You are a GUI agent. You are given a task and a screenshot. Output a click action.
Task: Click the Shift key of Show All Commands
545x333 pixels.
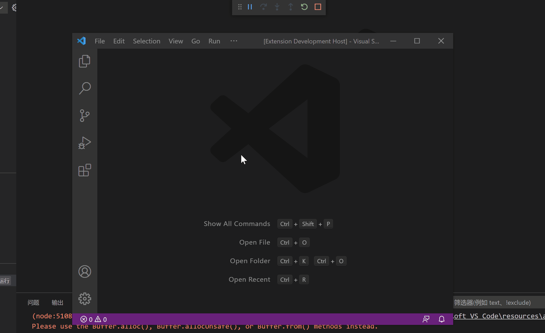308,224
